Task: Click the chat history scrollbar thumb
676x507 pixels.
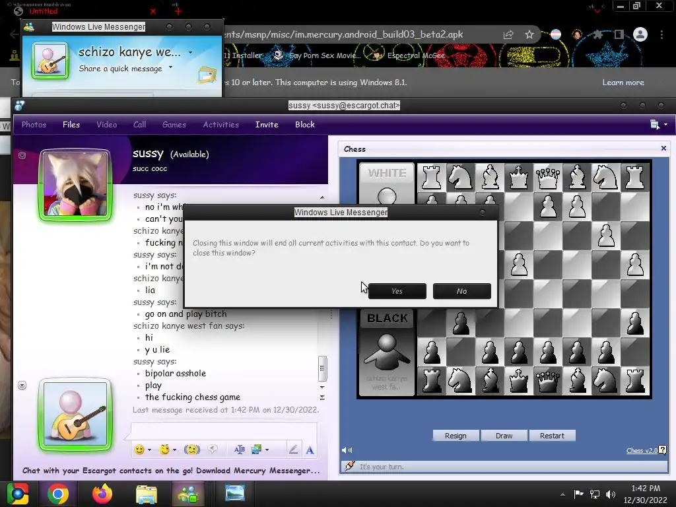Action: 322,368
